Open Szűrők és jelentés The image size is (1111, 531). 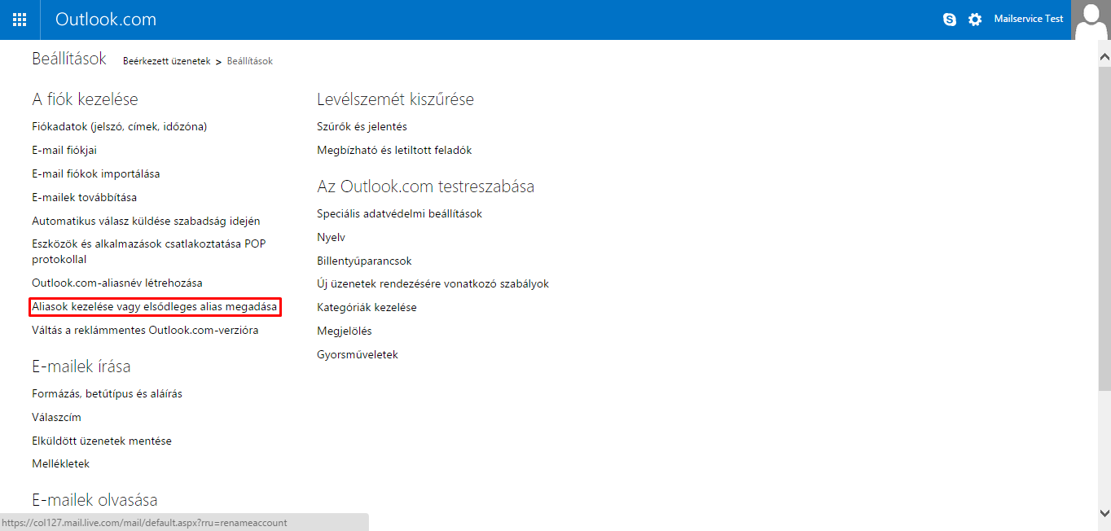point(362,126)
